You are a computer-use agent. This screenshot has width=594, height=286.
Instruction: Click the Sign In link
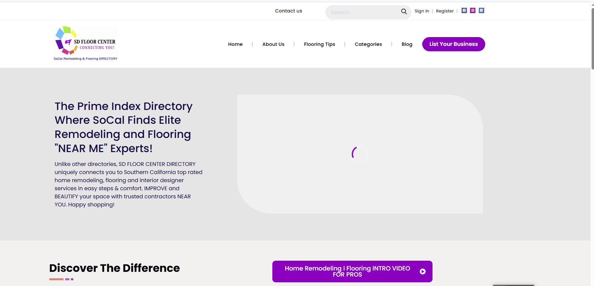tap(422, 11)
